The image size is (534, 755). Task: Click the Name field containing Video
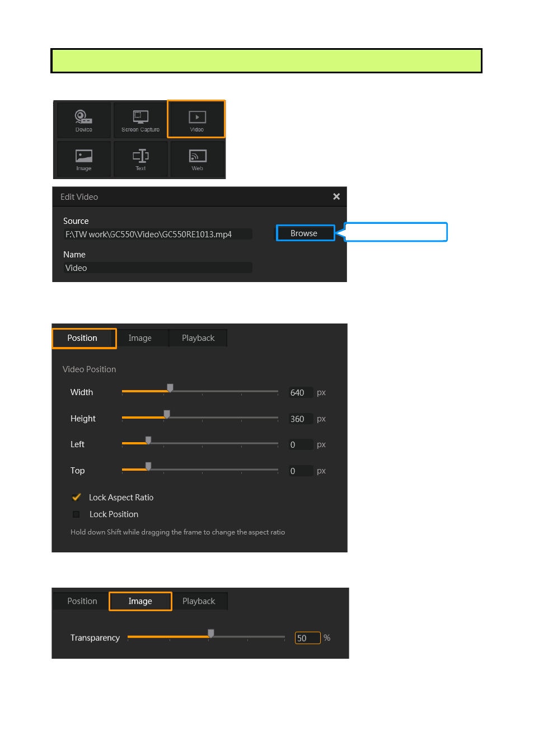(x=157, y=268)
